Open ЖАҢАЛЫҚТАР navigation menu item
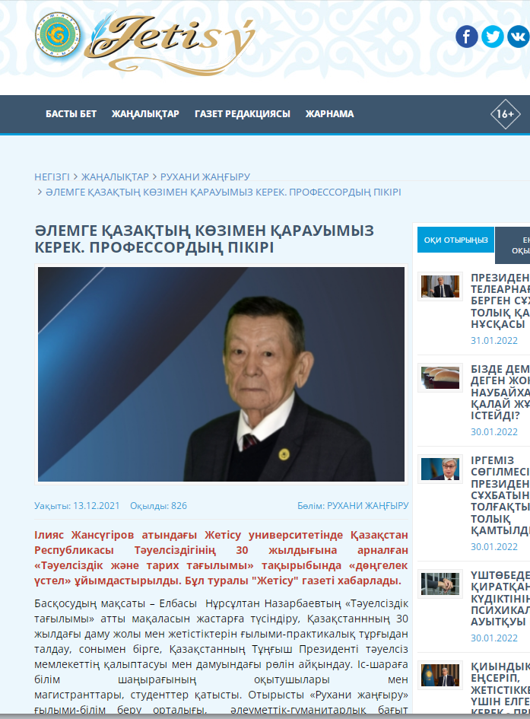Viewport: 530px width, 719px height. [145, 114]
